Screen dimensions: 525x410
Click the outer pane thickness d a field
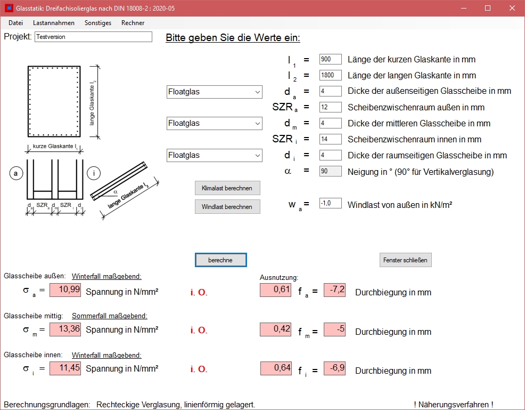(331, 91)
